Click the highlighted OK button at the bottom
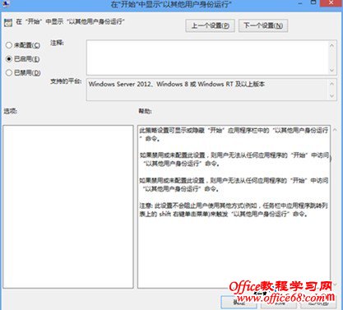The height and width of the screenshot is (310, 343). point(239,303)
